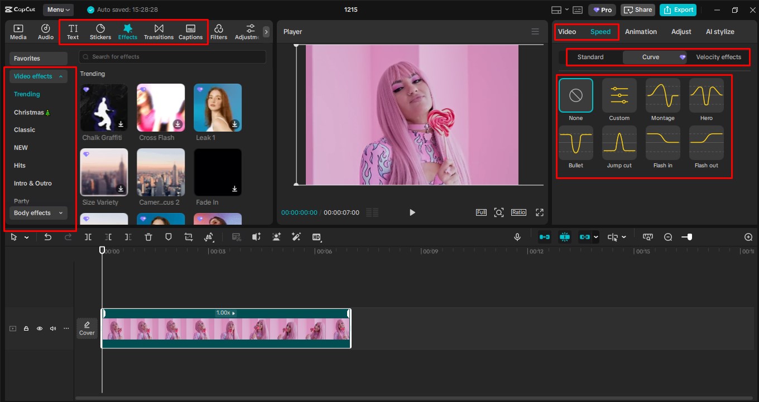Mute the video track

click(53, 328)
